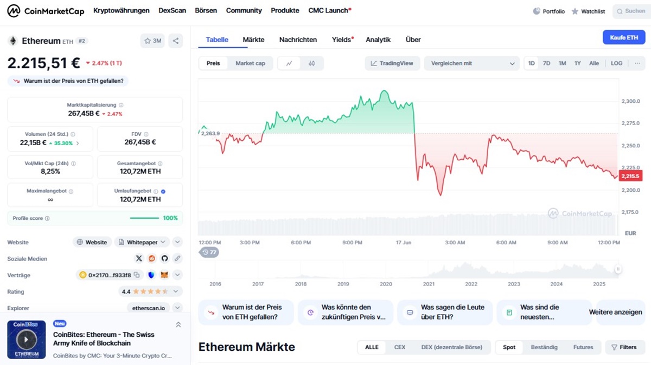Click the Ethereum coin logo
This screenshot has height=365, width=651.
click(x=12, y=41)
